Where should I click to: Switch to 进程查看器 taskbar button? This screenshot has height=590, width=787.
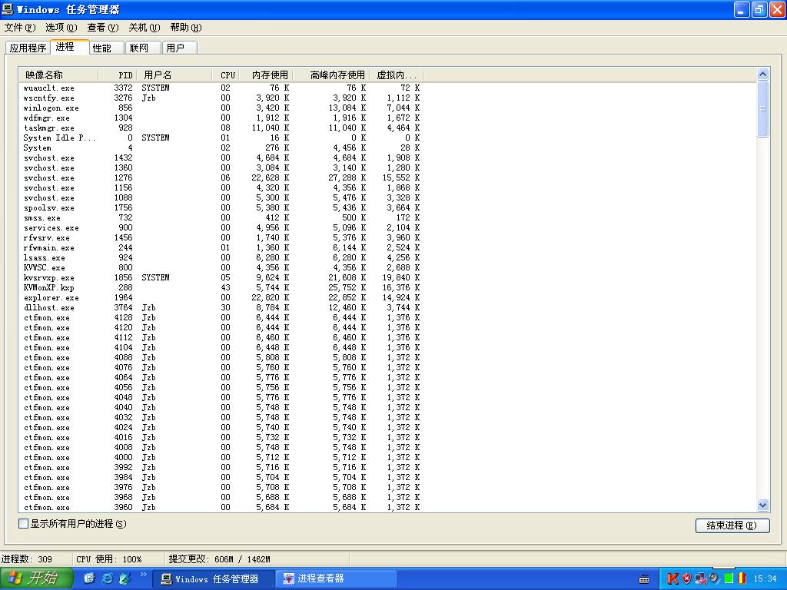click(x=337, y=579)
